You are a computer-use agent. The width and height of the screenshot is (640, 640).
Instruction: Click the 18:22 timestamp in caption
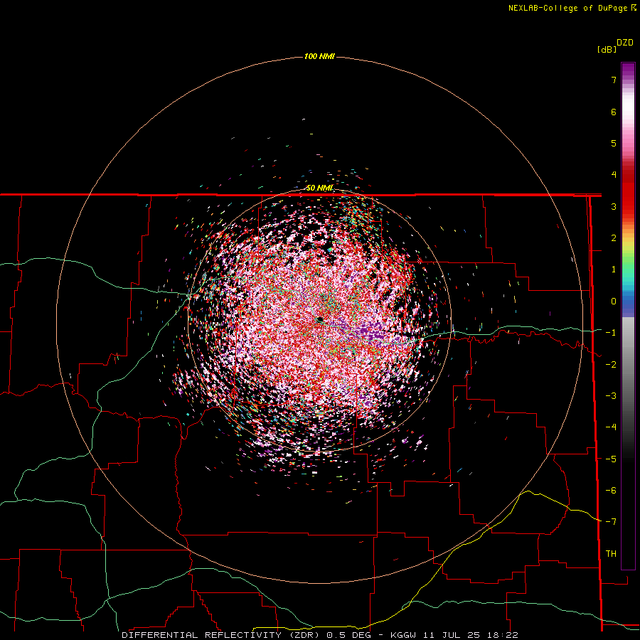(x=503, y=635)
